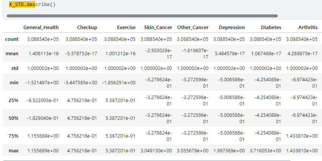Click Depression max value 1.997369e+00
The width and height of the screenshot is (322, 161).
(x=229, y=151)
